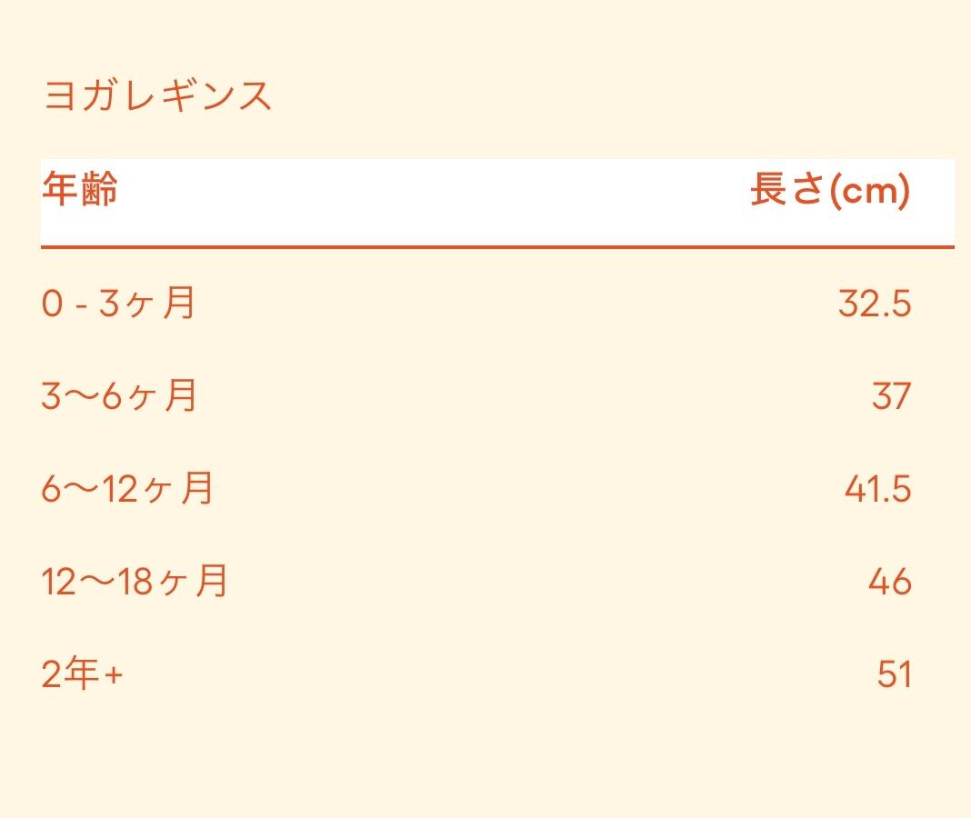Click the ヨガレギンス table title

(x=157, y=95)
